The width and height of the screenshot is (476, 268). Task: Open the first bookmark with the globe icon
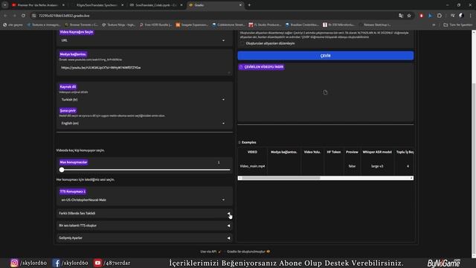13,25
